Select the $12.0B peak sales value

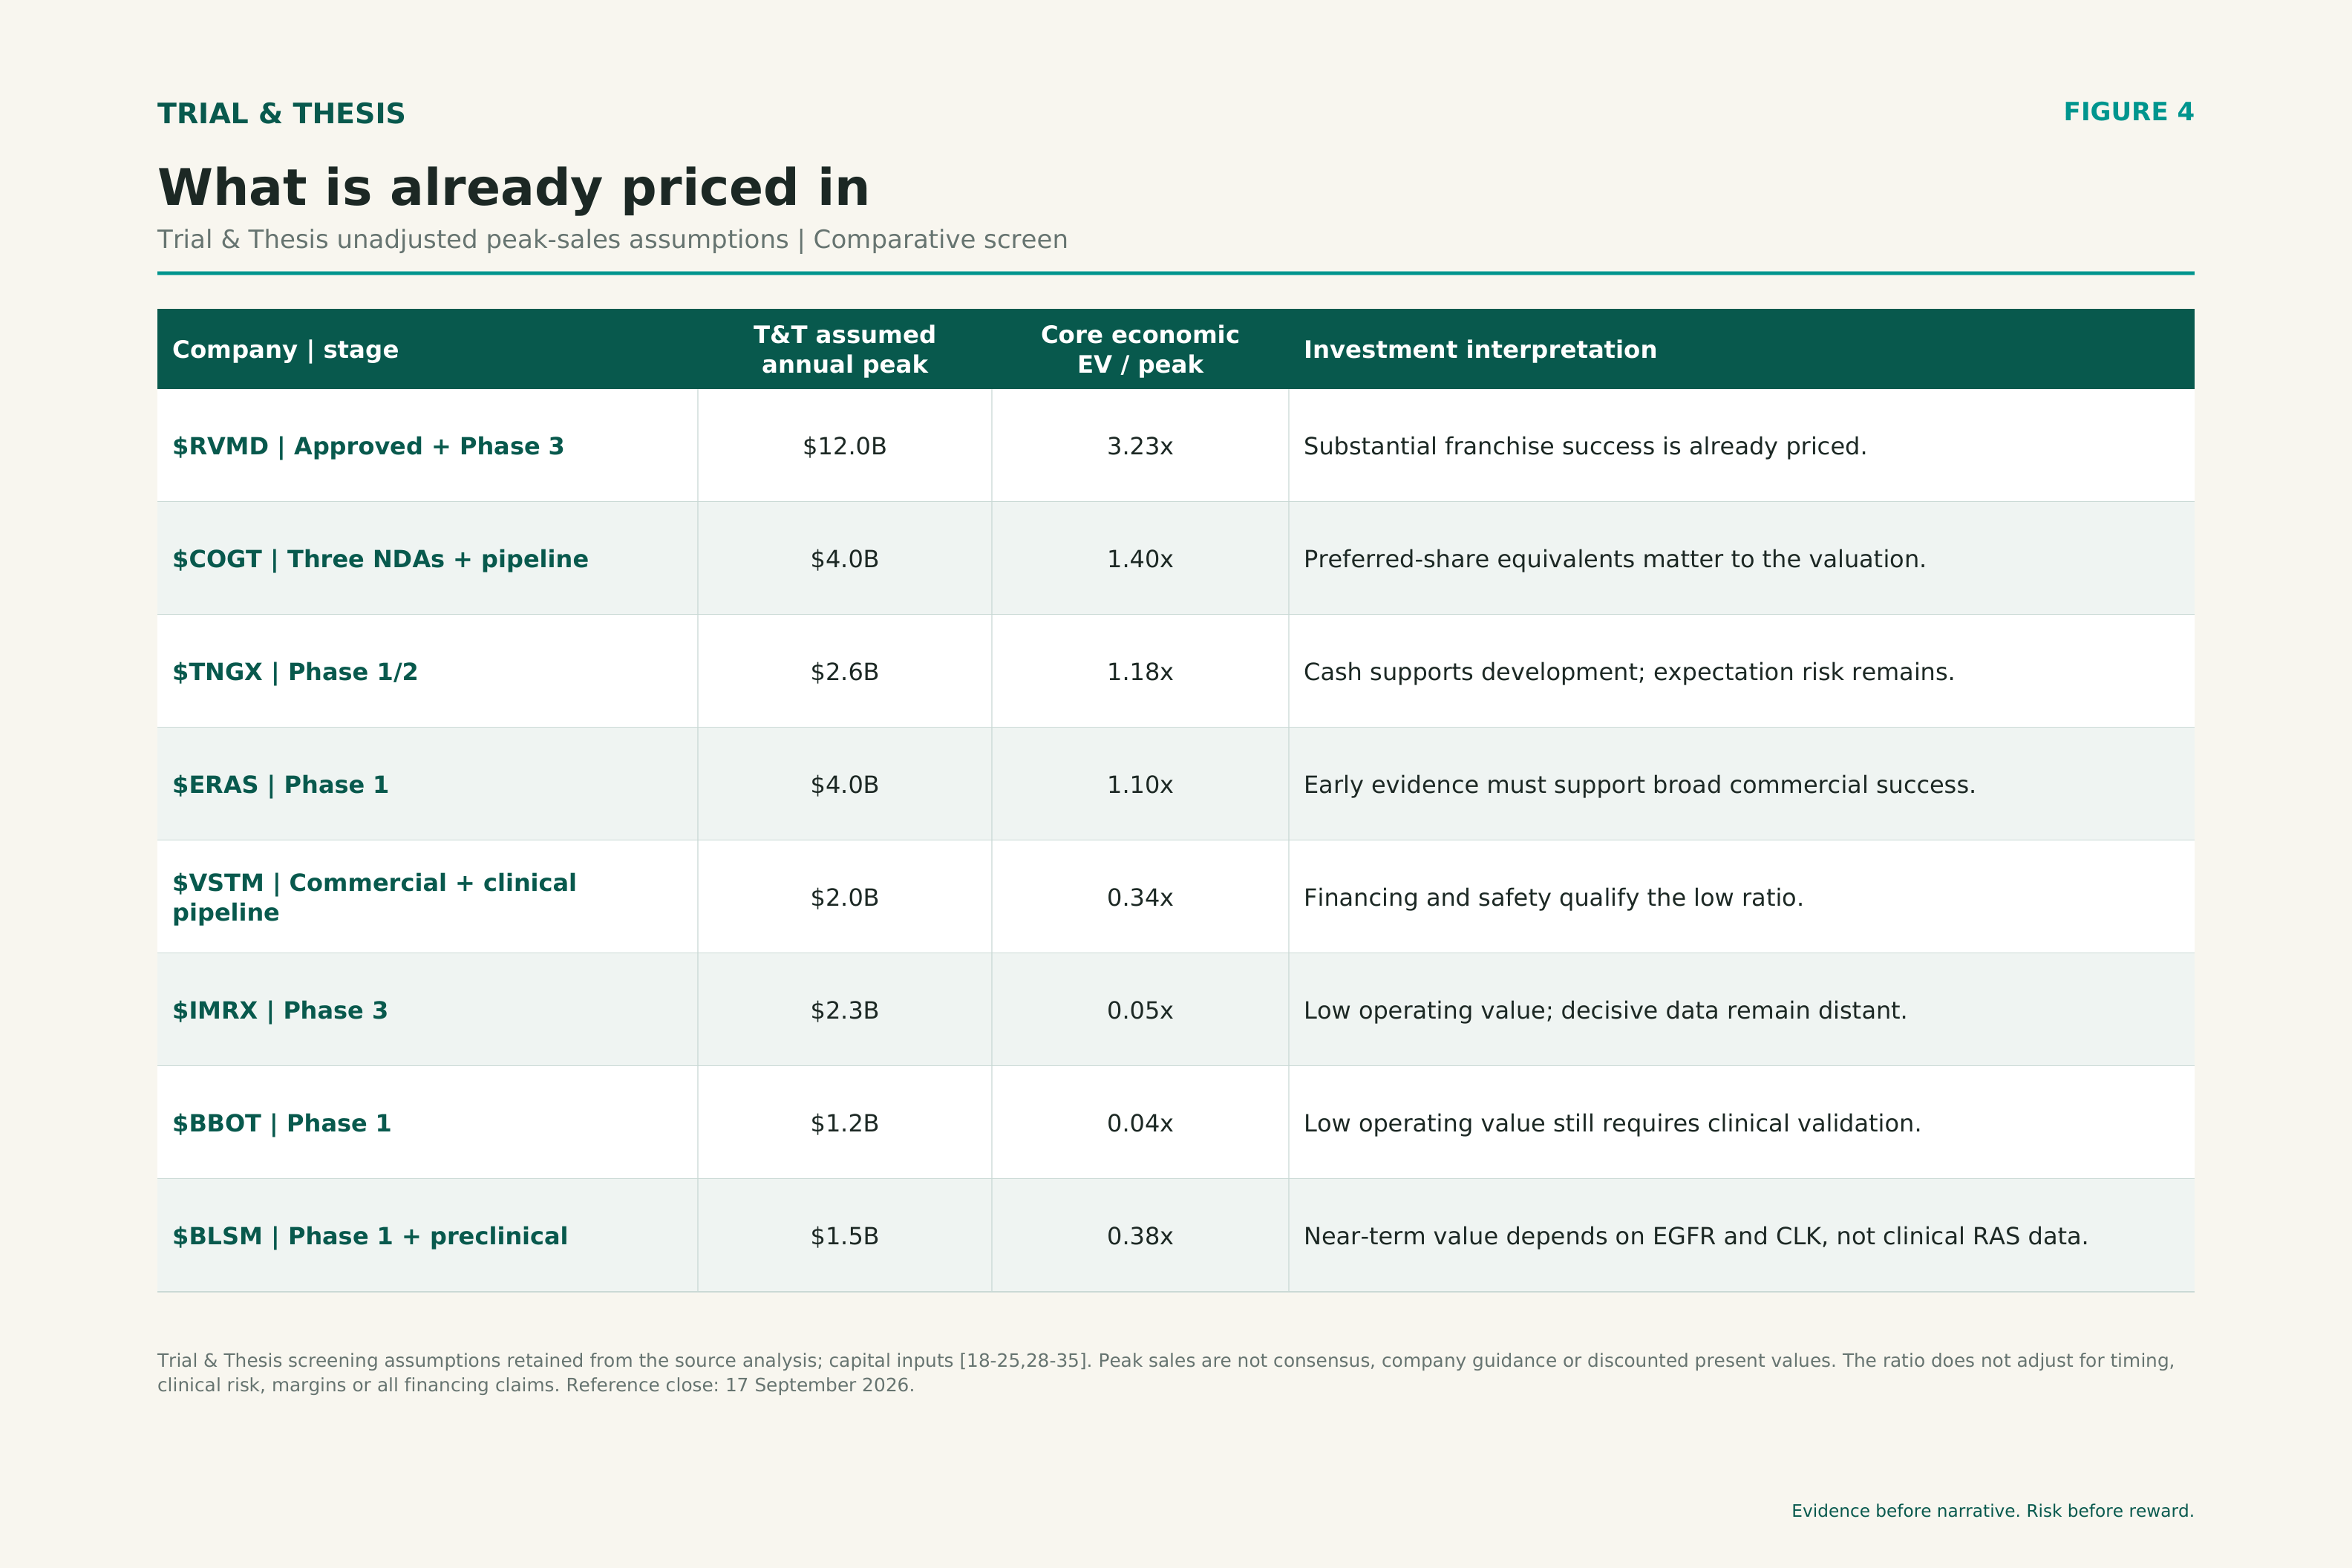pyautogui.click(x=845, y=446)
